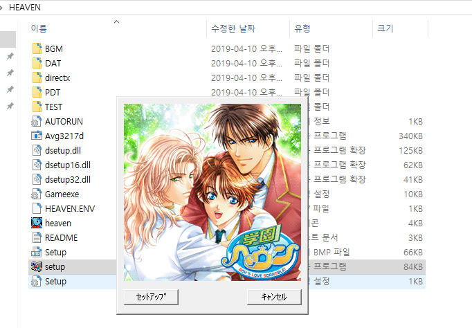
Task: Click the AUTORUN settings file icon
Action: click(x=37, y=121)
